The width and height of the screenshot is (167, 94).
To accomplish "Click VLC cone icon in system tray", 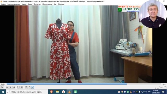I will click(x=131, y=92).
